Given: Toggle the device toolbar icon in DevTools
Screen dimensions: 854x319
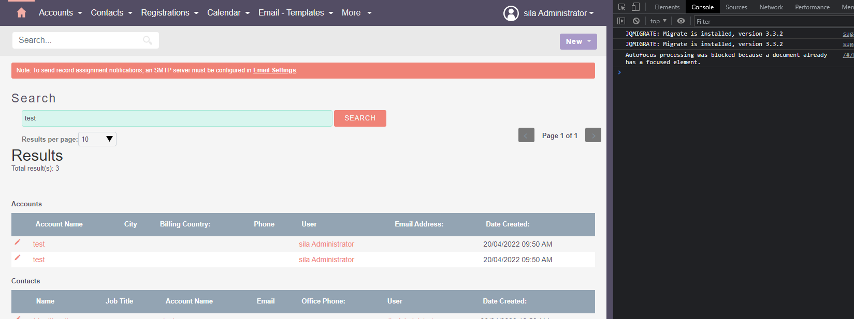Looking at the screenshot, I should pyautogui.click(x=635, y=7).
